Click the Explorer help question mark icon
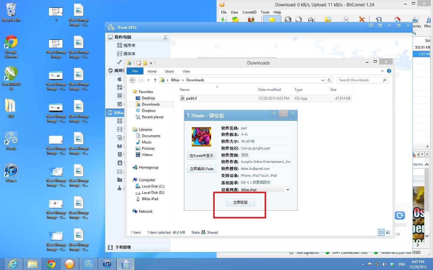This screenshot has width=433, height=270. click(x=389, y=71)
